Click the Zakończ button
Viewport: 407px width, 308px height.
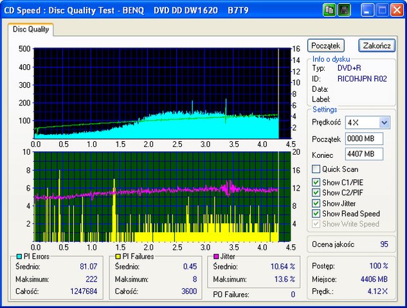[377, 46]
